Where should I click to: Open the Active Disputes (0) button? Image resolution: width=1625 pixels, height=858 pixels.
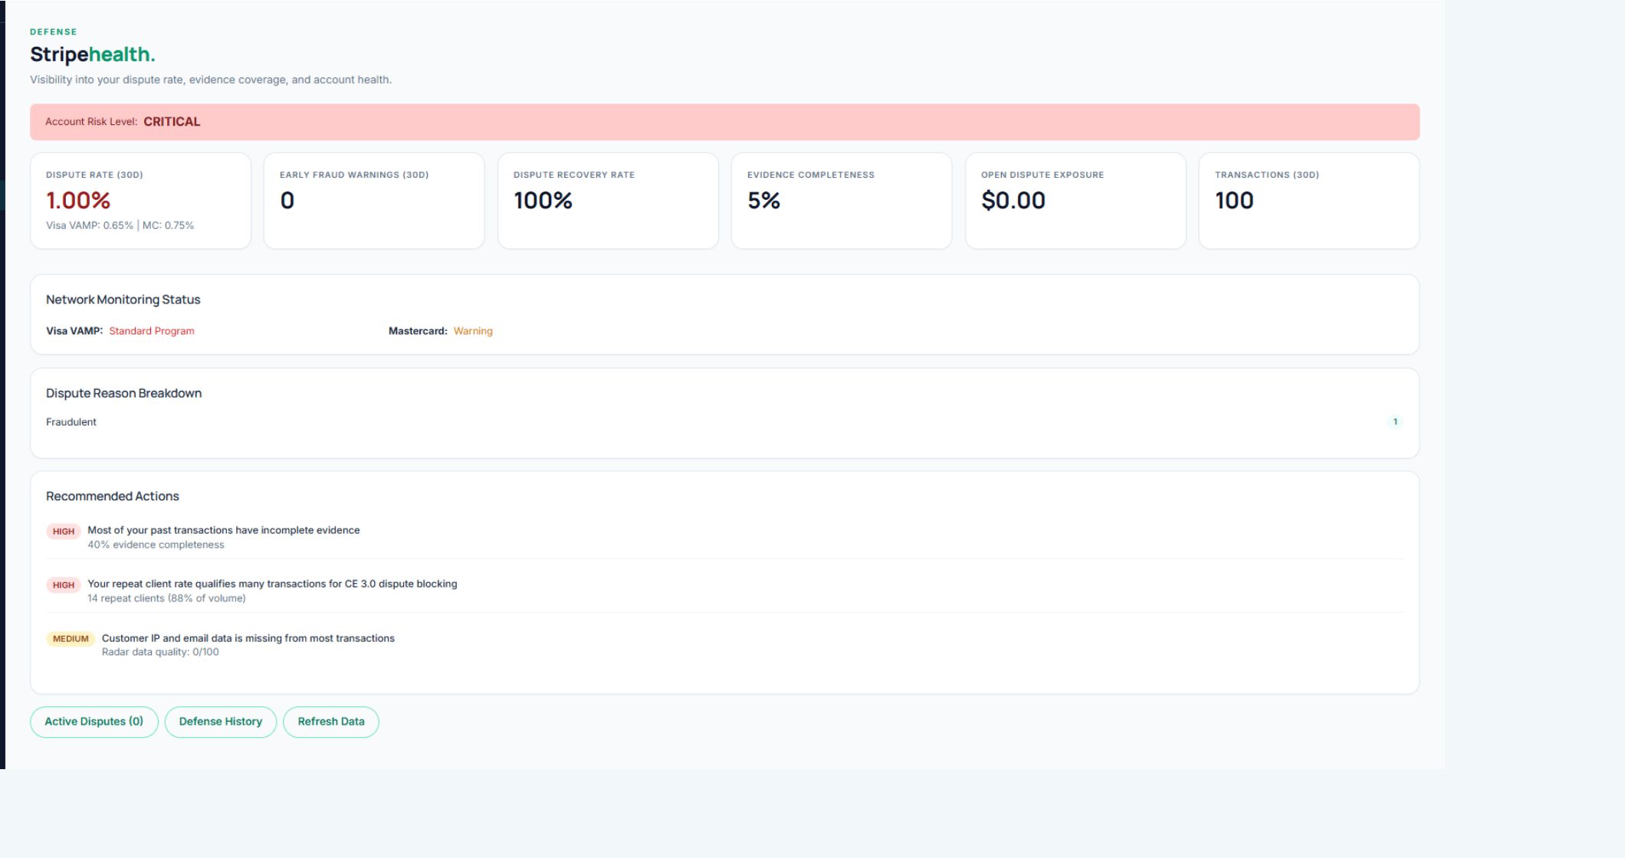coord(94,722)
